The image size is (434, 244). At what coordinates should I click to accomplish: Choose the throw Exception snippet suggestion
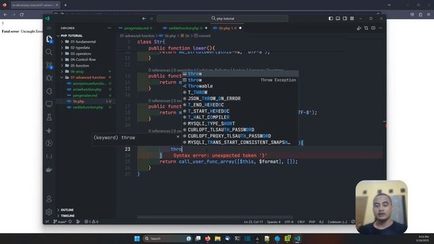click(240, 80)
